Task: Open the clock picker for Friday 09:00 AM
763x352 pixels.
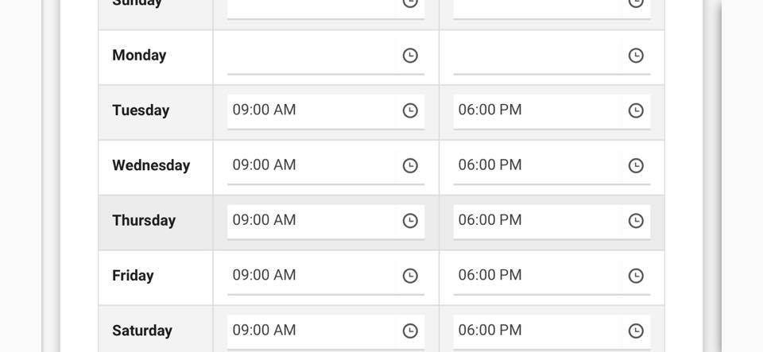Action: point(410,276)
